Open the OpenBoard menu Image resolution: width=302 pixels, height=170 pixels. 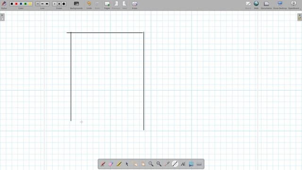[294, 5]
